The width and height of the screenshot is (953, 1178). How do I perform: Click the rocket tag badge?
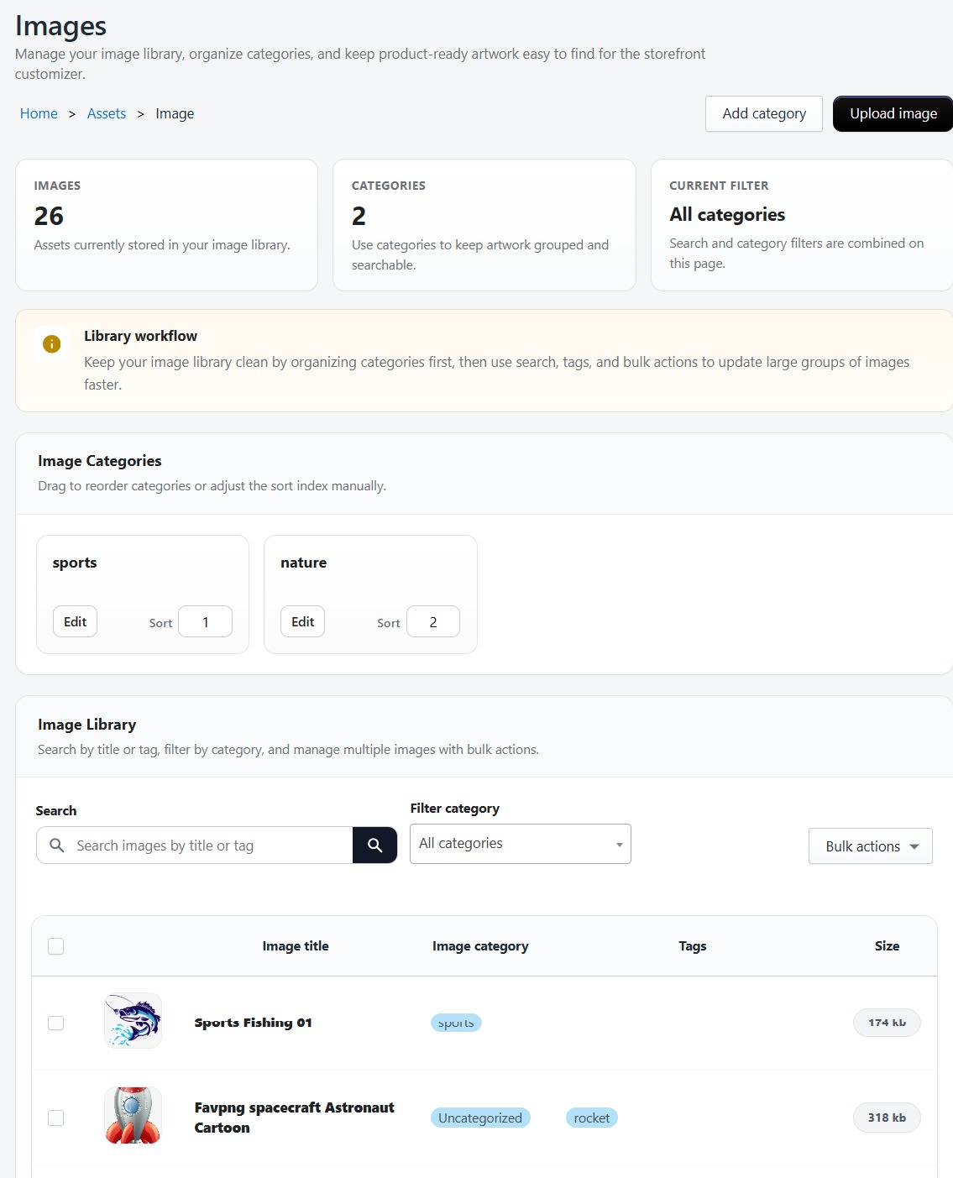tap(591, 1118)
